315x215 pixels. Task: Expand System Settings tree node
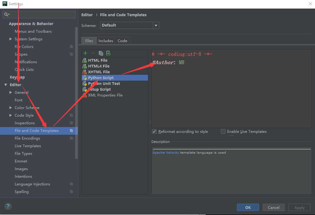pos(10,39)
